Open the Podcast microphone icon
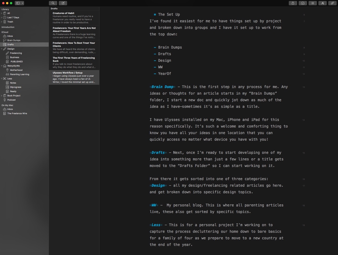Screen dimensions: 338x255 coord(5,100)
